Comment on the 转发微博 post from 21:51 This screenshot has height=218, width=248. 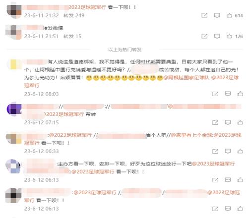217,36
